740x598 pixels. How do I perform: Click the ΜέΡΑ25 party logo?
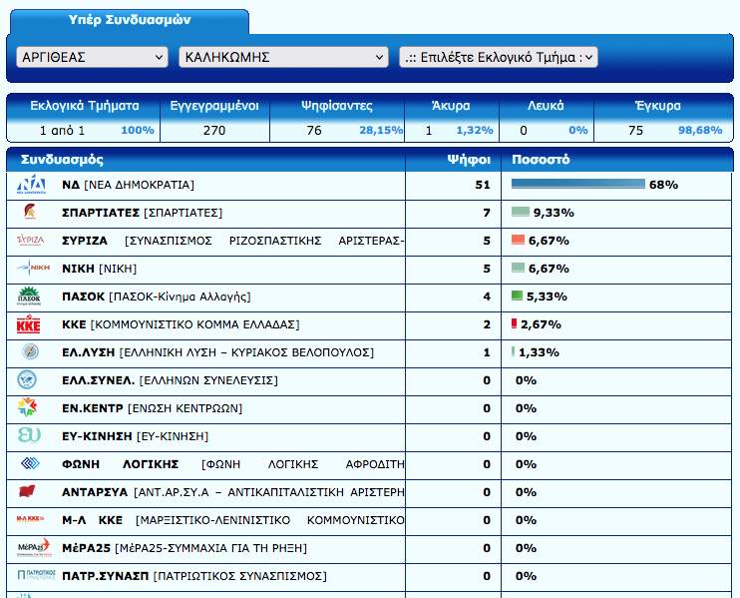tap(30, 548)
